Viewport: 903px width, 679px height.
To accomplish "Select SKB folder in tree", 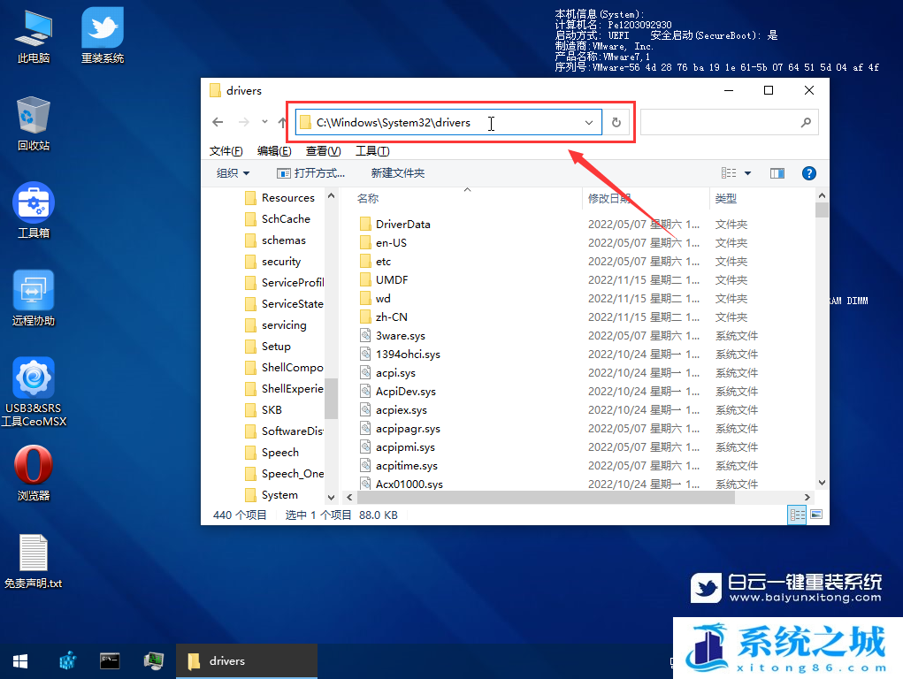I will (264, 409).
